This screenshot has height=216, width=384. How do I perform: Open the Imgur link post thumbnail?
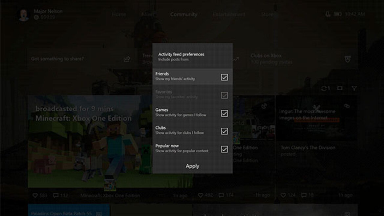coord(316,118)
